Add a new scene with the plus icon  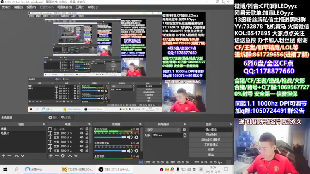3,156
